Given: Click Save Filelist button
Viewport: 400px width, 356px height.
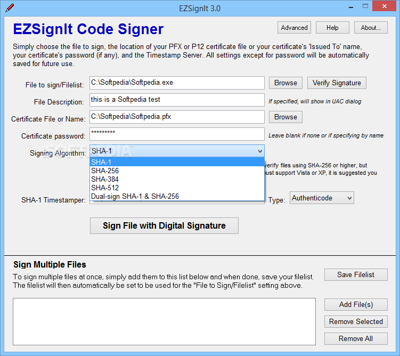Looking at the screenshot, I should 356,274.
